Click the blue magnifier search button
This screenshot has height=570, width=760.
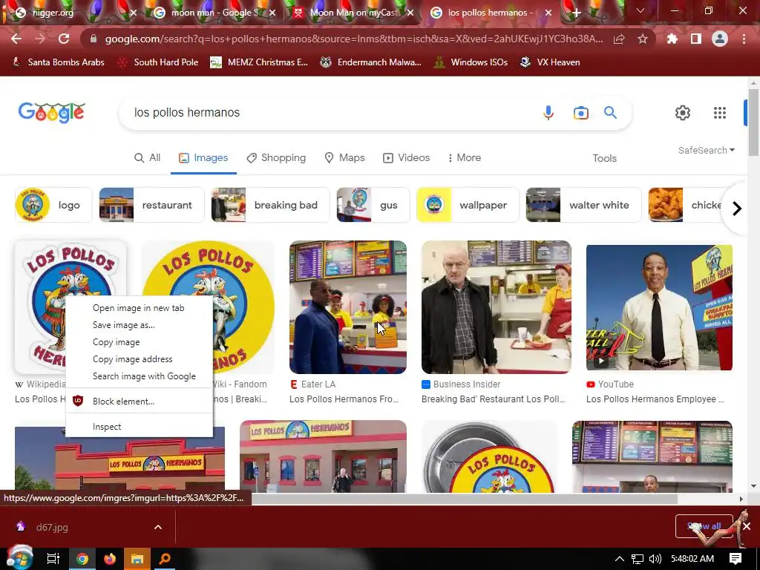[x=610, y=113]
